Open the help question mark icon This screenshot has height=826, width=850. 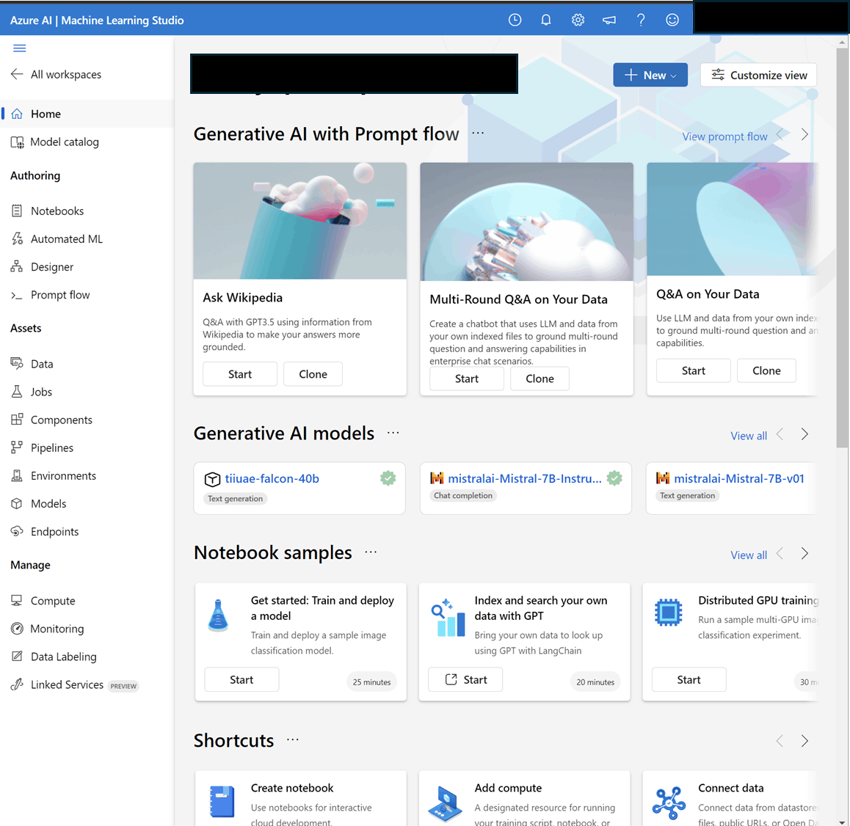pyautogui.click(x=641, y=20)
